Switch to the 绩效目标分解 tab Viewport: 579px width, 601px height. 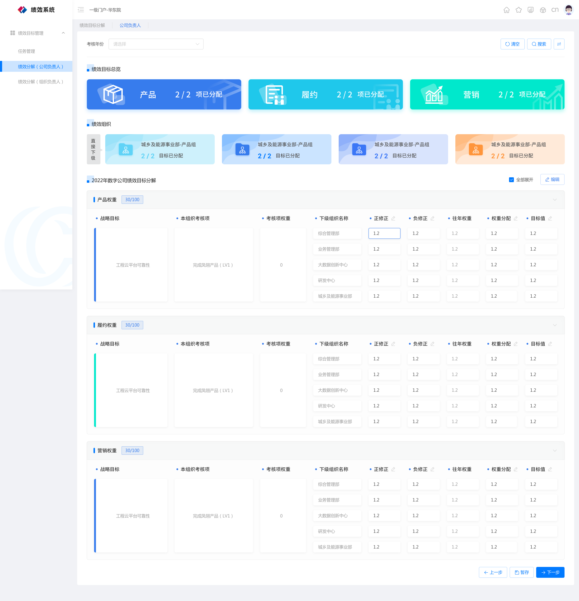tap(92, 25)
